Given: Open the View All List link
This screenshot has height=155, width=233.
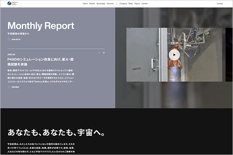Looking at the screenshot, I should (16, 40).
